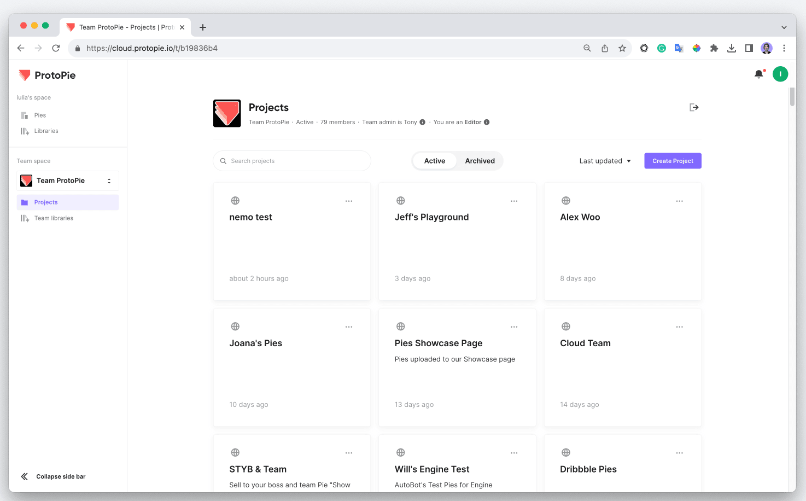This screenshot has width=806, height=501.
Task: Open a new browser tab
Action: tap(203, 27)
